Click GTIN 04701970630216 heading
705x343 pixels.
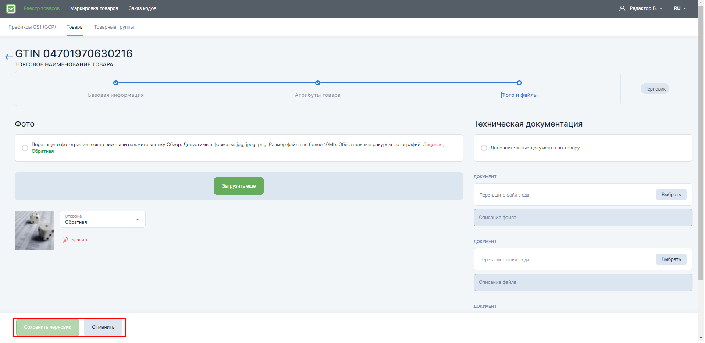click(x=74, y=54)
